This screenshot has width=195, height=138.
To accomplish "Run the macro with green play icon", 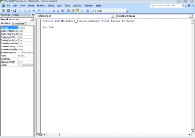I will (49, 11).
